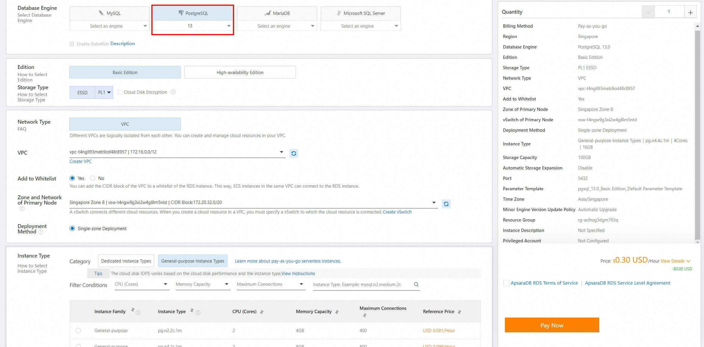The width and height of the screenshot is (704, 347).
Task: Click the VPC refresh icon
Action: [x=294, y=153]
